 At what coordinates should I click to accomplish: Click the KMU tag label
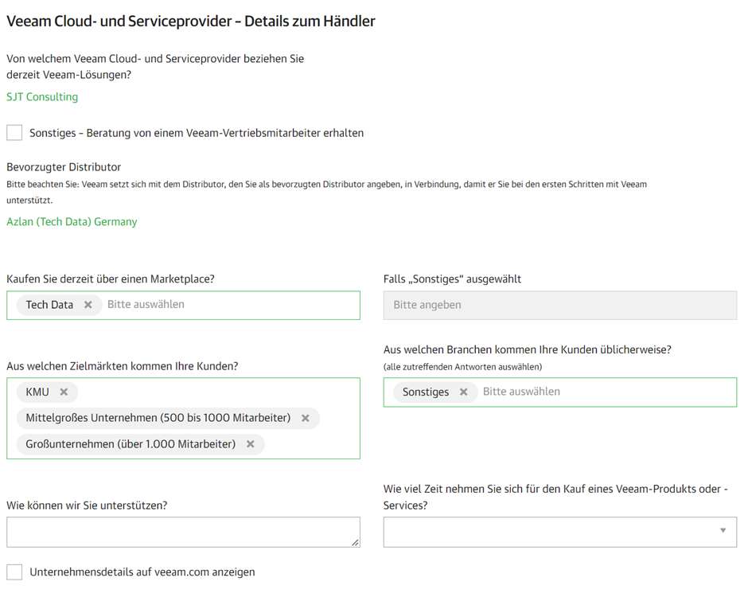37,392
